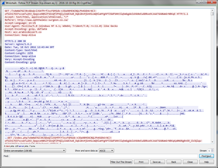Viewport: 218px width, 168px height.
Task: Click the Content-Length: 2255 line
Action: tap(19, 53)
